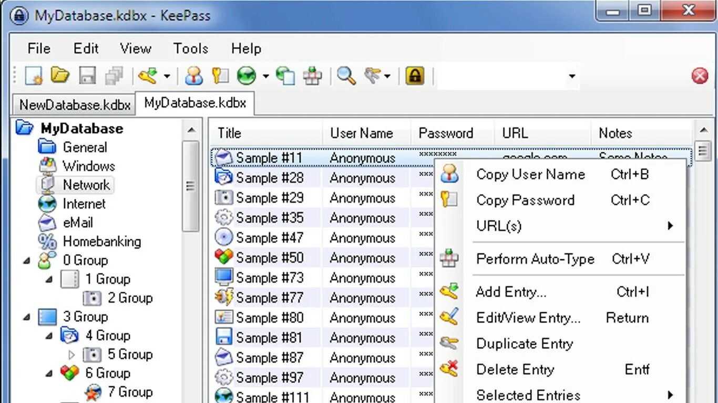Screen dimensions: 718x403
Task: Sort entries by Password column header
Action: pyautogui.click(x=453, y=133)
